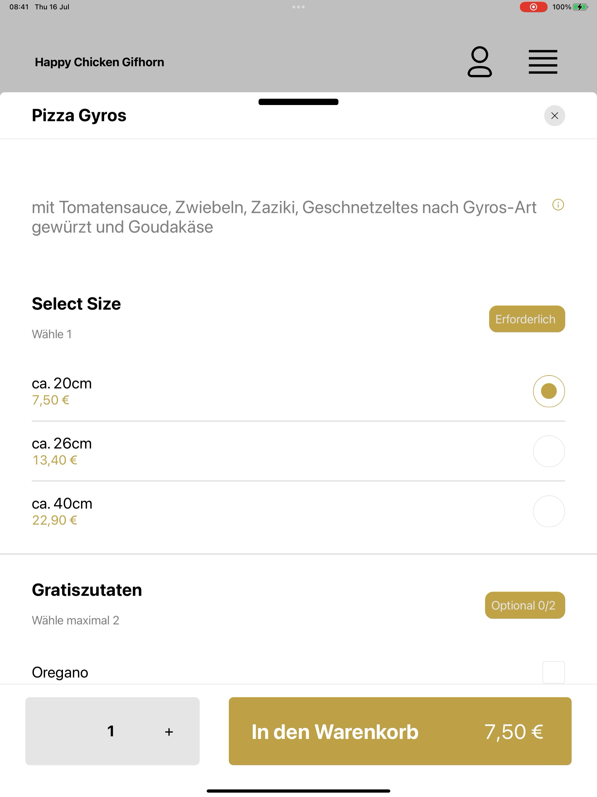This screenshot has height=797, width=597.
Task: Tap the Gratiszutaten section heading
Action: 87,590
